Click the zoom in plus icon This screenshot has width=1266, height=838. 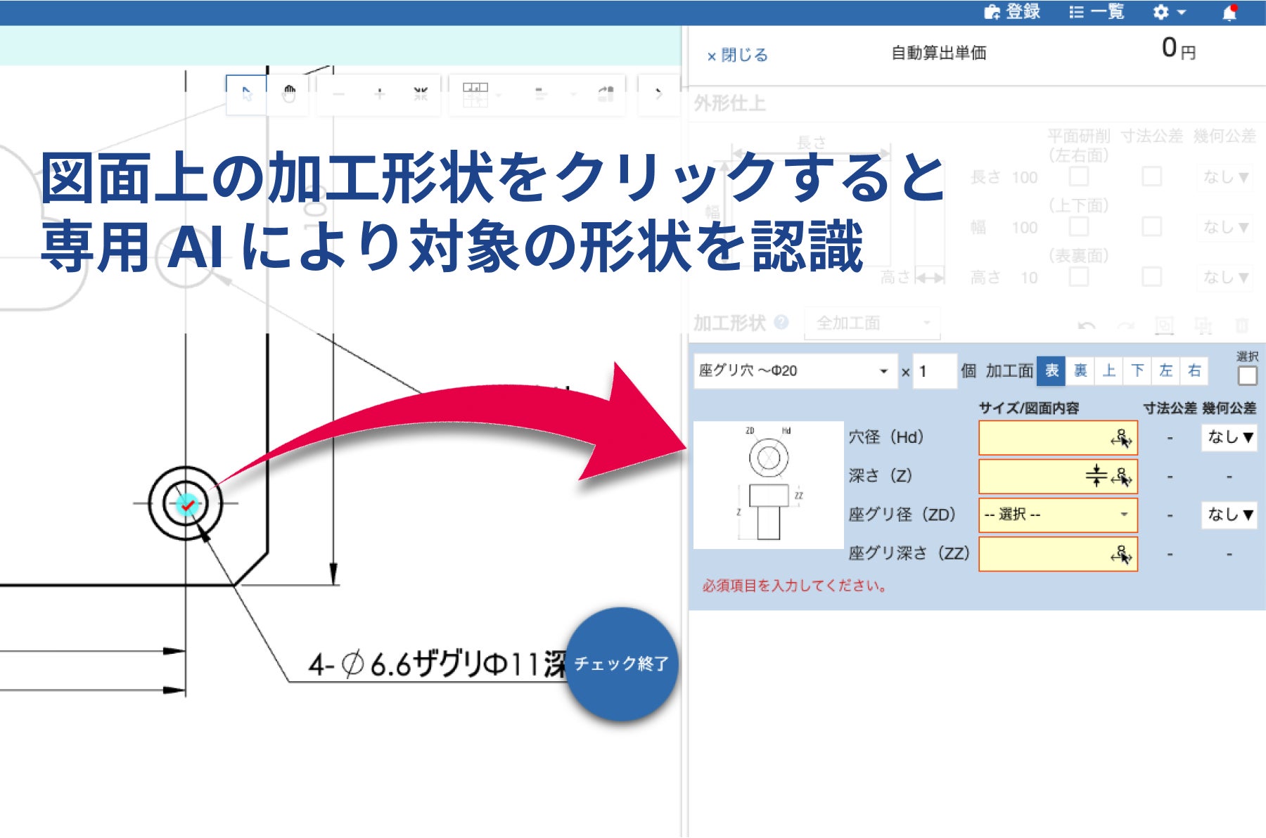[x=380, y=94]
